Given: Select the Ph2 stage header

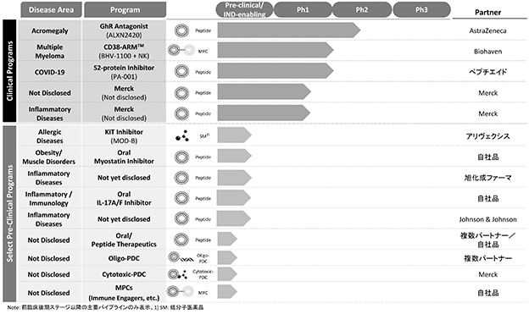Looking at the screenshot, I should tap(362, 10).
